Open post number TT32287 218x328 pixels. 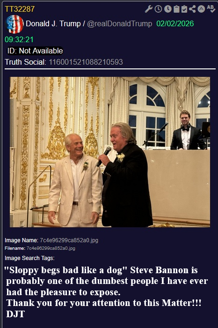(x=20, y=9)
